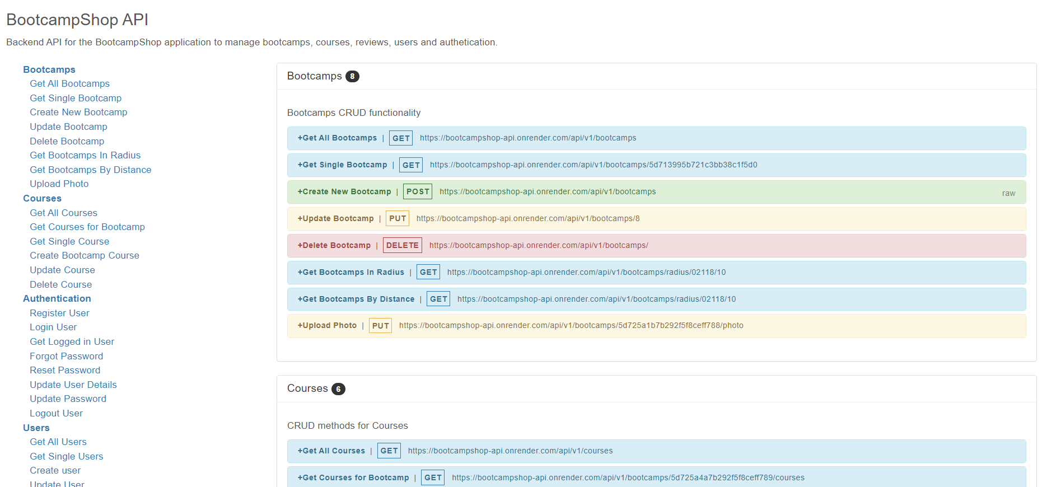Click Update Password sidebar link
This screenshot has height=487, width=1047.
(x=68, y=399)
